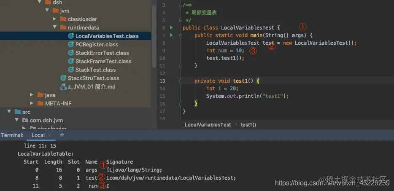
Task: Collapse the runtimedata folder
Action: (54, 27)
